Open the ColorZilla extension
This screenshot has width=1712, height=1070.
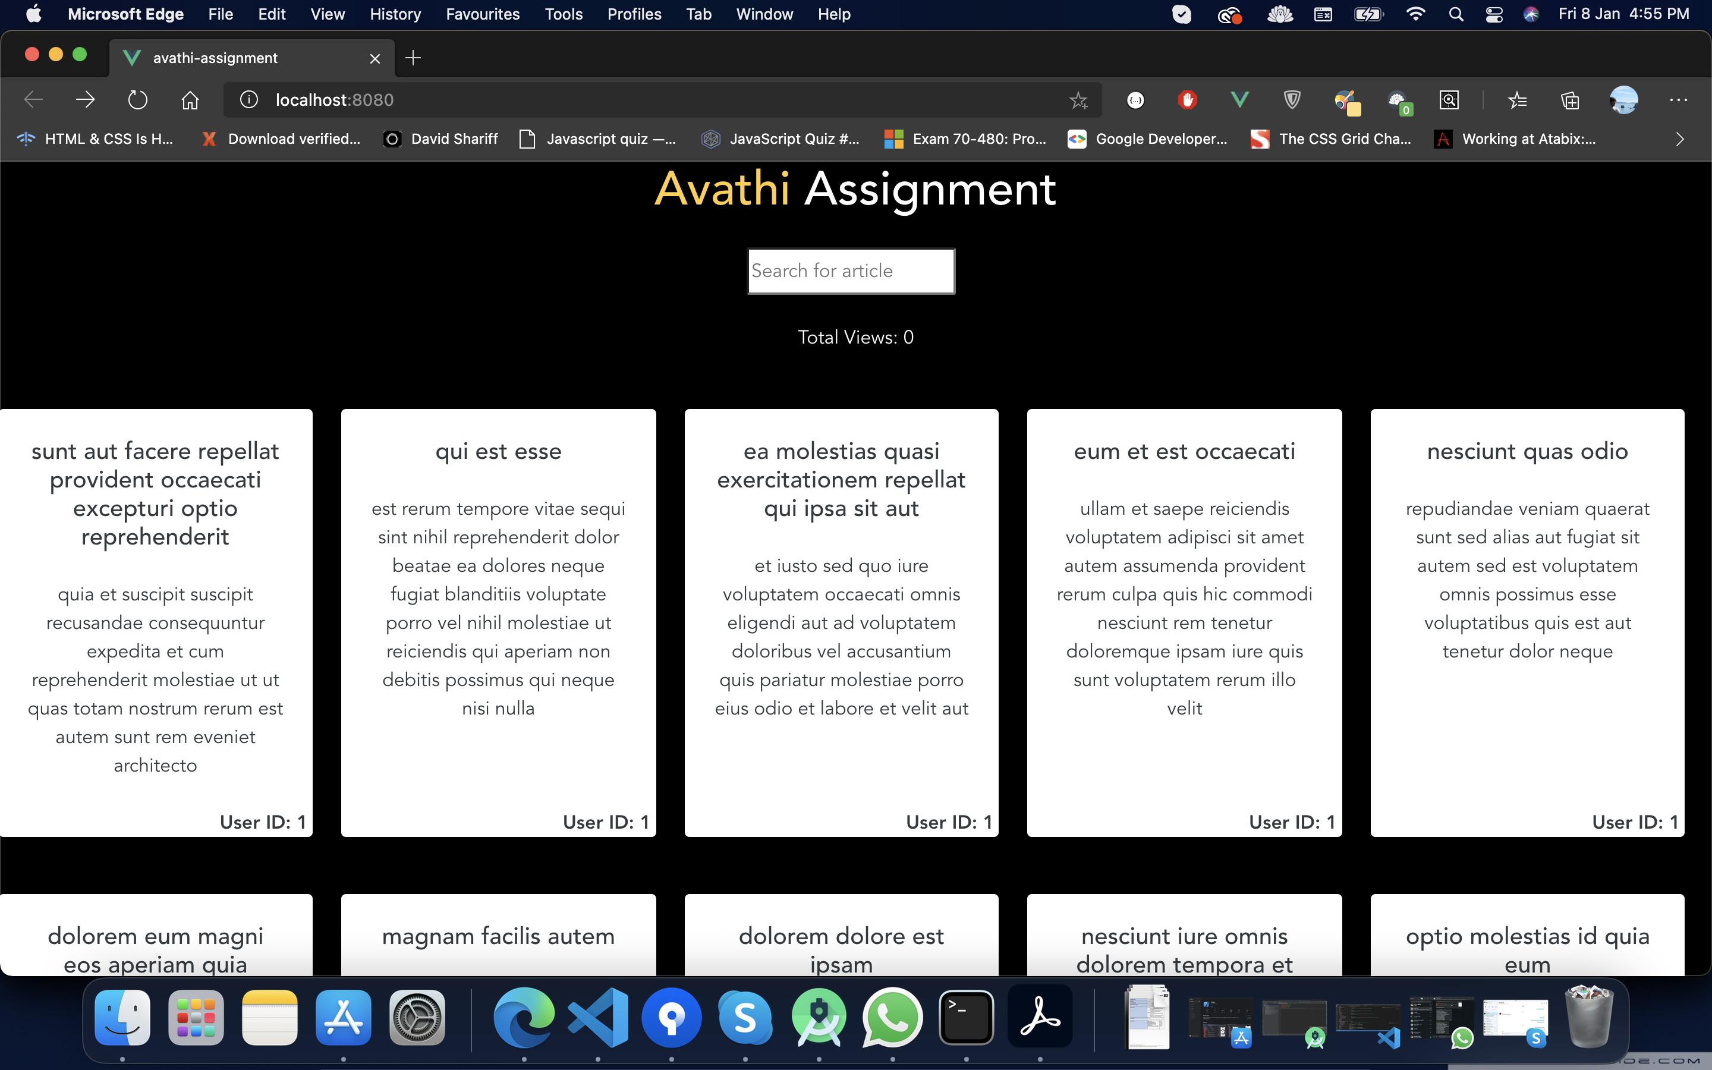click(x=1346, y=100)
